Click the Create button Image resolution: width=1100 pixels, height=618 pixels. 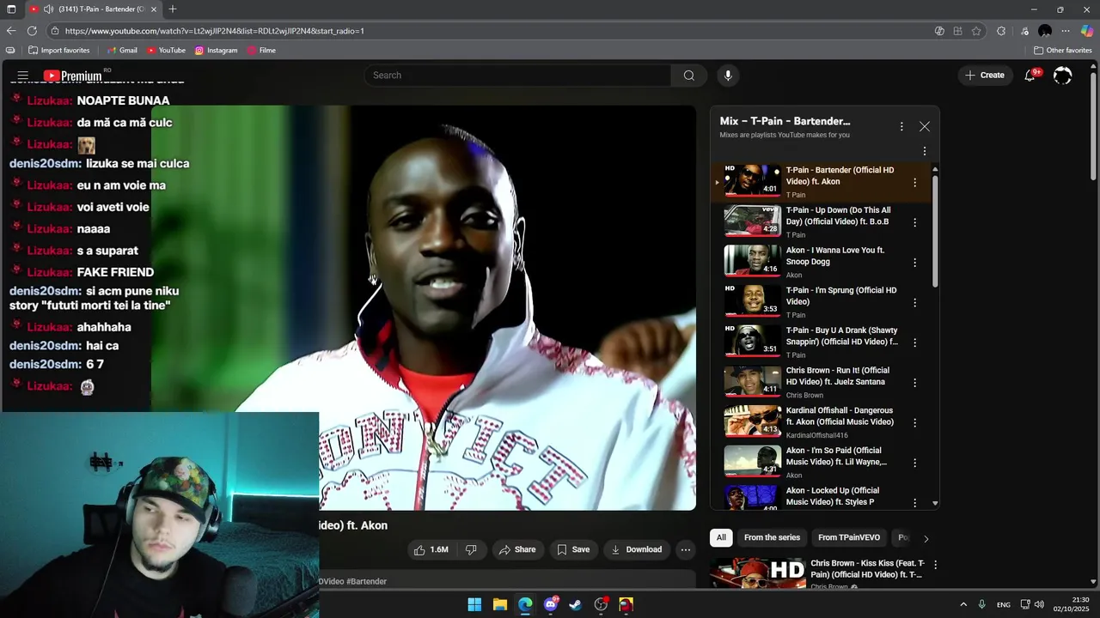point(984,76)
